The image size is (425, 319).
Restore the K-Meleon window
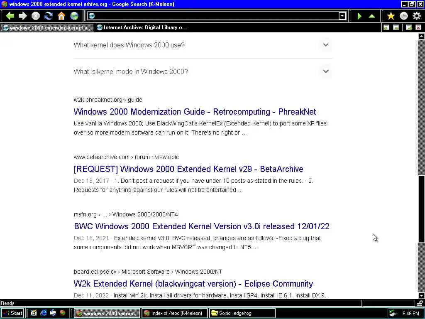point(412,4)
